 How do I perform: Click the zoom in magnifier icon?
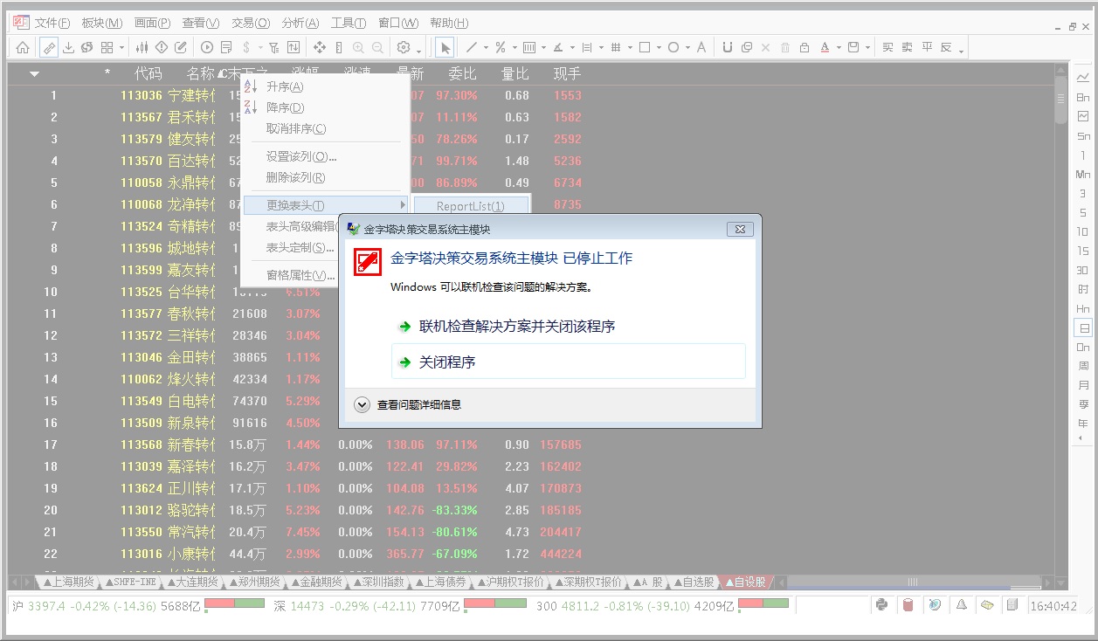tap(358, 47)
